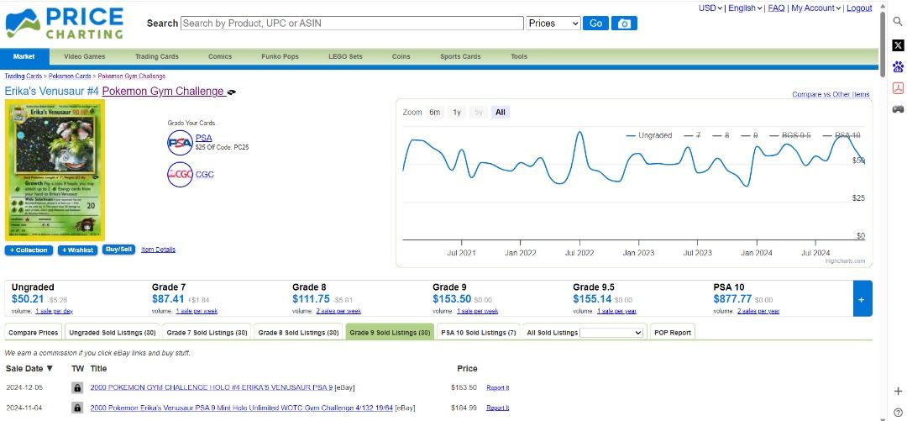The image size is (907, 421).
Task: Open the 2024-12-05 PSA 9 eBay listing
Action: point(211,387)
